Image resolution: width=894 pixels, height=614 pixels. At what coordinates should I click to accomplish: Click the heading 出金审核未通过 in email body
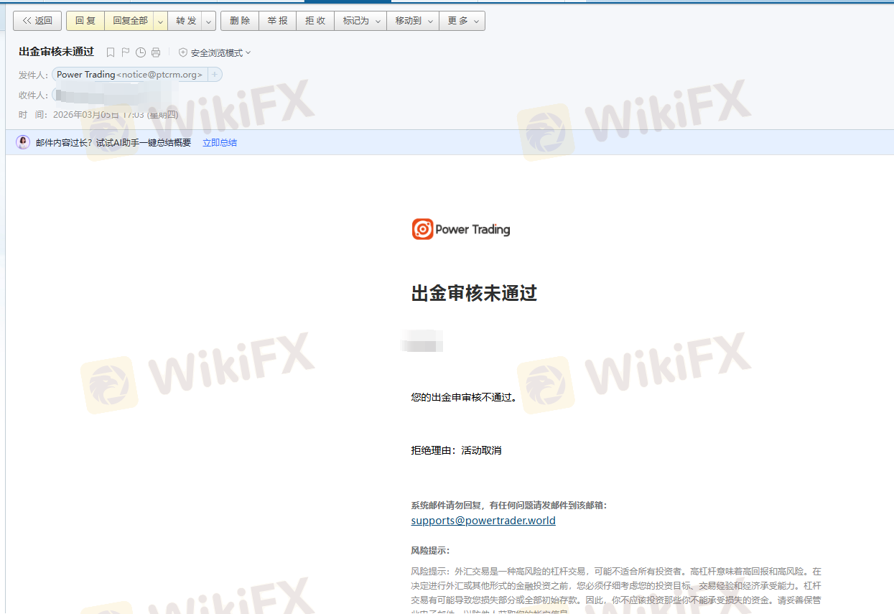pyautogui.click(x=474, y=293)
